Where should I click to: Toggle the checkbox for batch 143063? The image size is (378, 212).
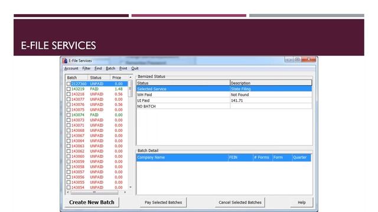click(x=69, y=146)
